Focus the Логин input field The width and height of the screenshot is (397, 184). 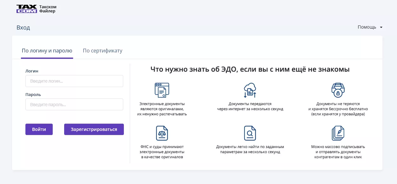74,81
